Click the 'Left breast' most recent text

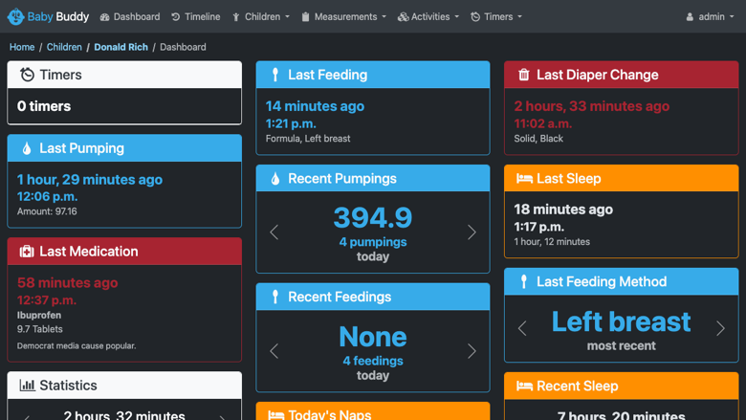[x=622, y=322]
